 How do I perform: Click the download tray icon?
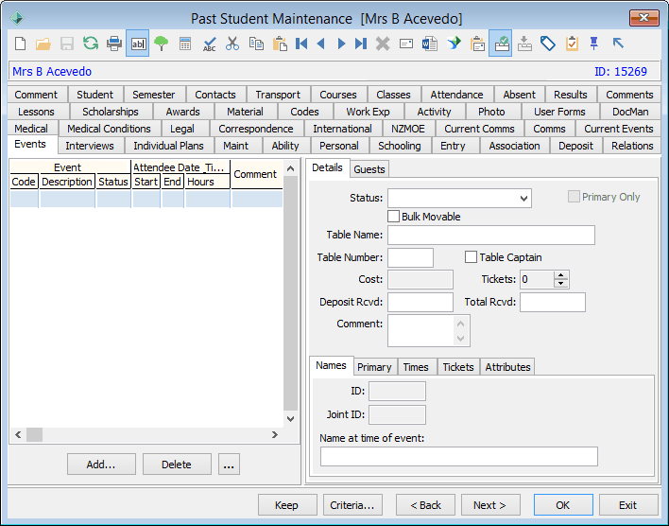524,44
